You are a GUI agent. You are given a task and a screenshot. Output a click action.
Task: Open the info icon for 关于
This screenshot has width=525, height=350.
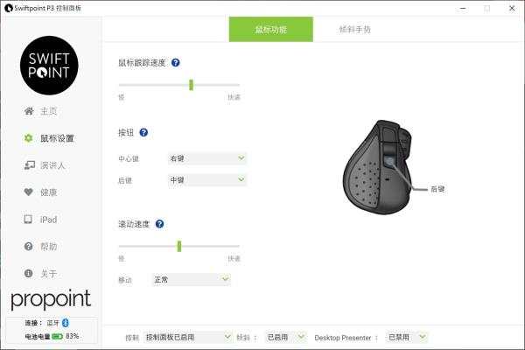click(x=29, y=273)
